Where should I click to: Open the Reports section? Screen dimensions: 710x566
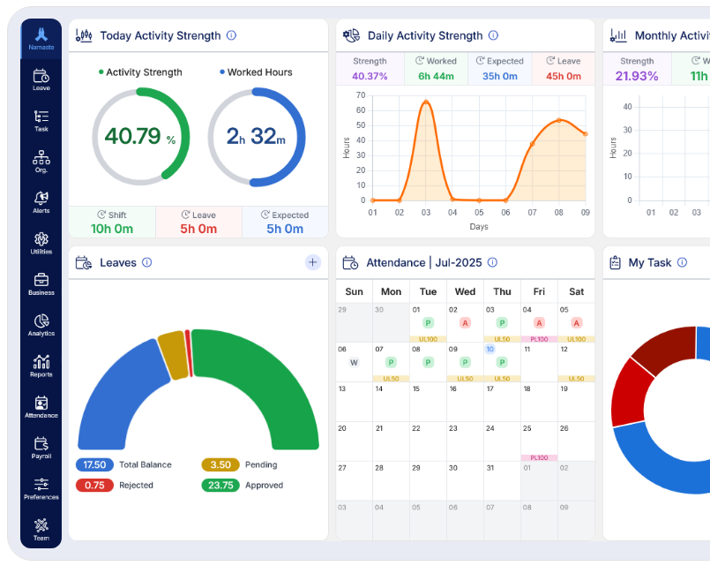pyautogui.click(x=41, y=365)
